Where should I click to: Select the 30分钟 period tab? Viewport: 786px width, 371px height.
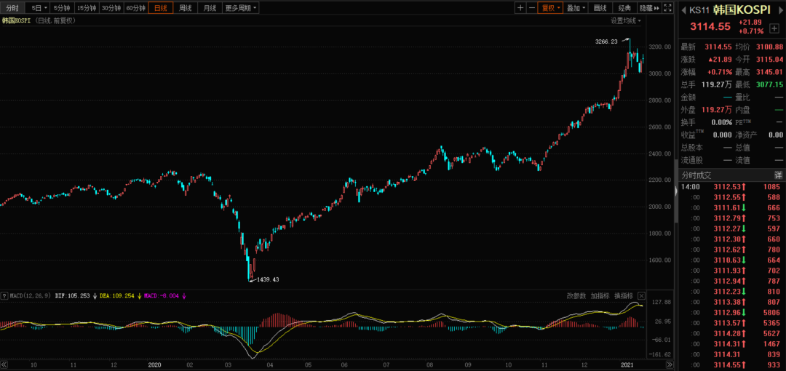pyautogui.click(x=111, y=8)
